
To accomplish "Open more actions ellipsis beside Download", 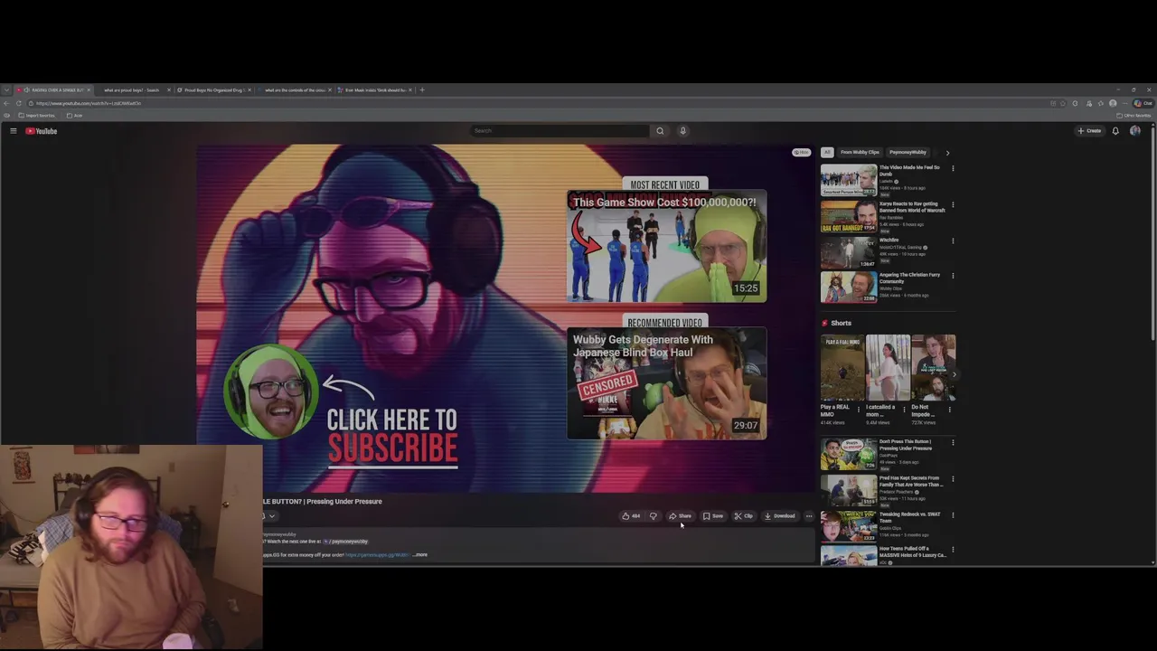I will (x=809, y=516).
